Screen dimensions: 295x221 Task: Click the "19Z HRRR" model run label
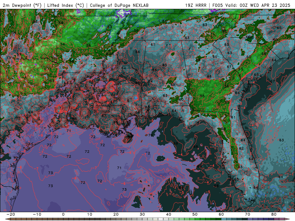tap(196, 5)
